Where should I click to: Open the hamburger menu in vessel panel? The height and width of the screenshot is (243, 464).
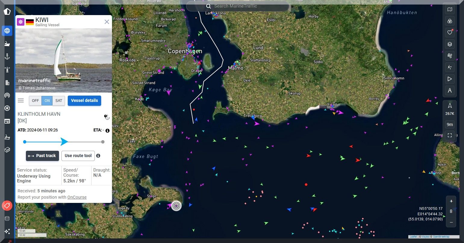point(21,101)
